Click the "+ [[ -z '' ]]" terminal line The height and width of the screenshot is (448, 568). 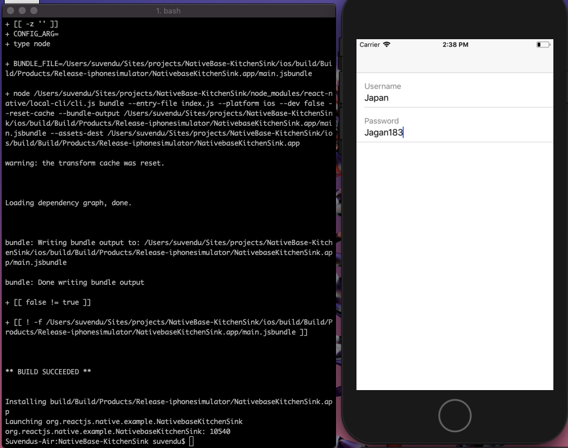[32, 24]
